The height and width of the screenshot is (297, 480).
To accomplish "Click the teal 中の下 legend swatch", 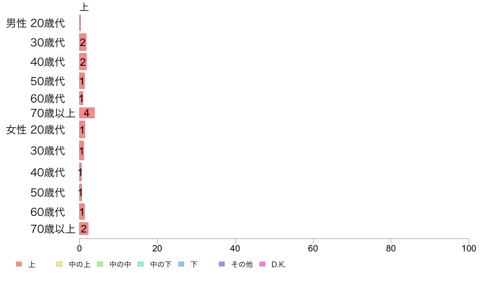I will [x=141, y=264].
